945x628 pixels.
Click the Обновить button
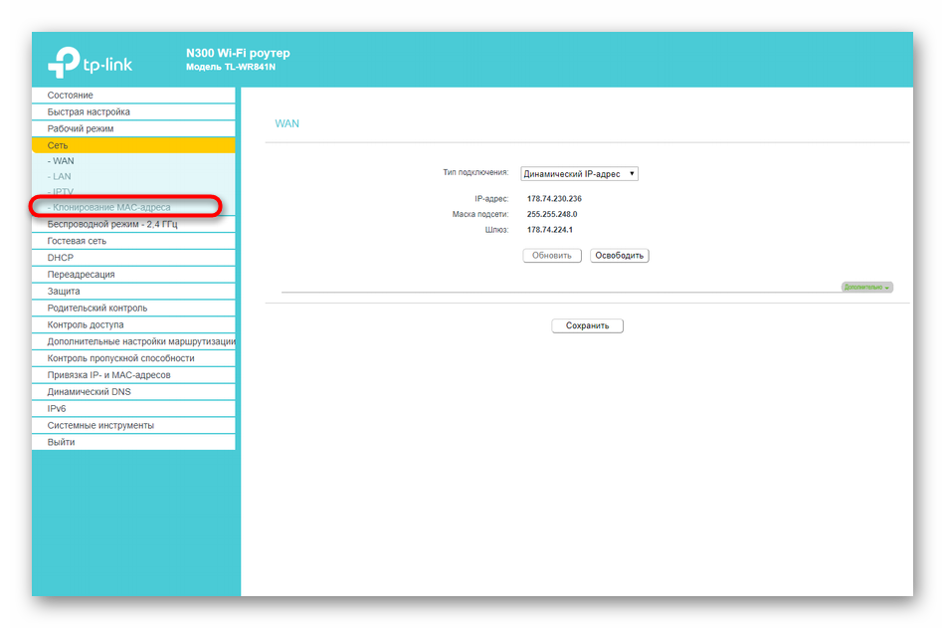coord(552,256)
